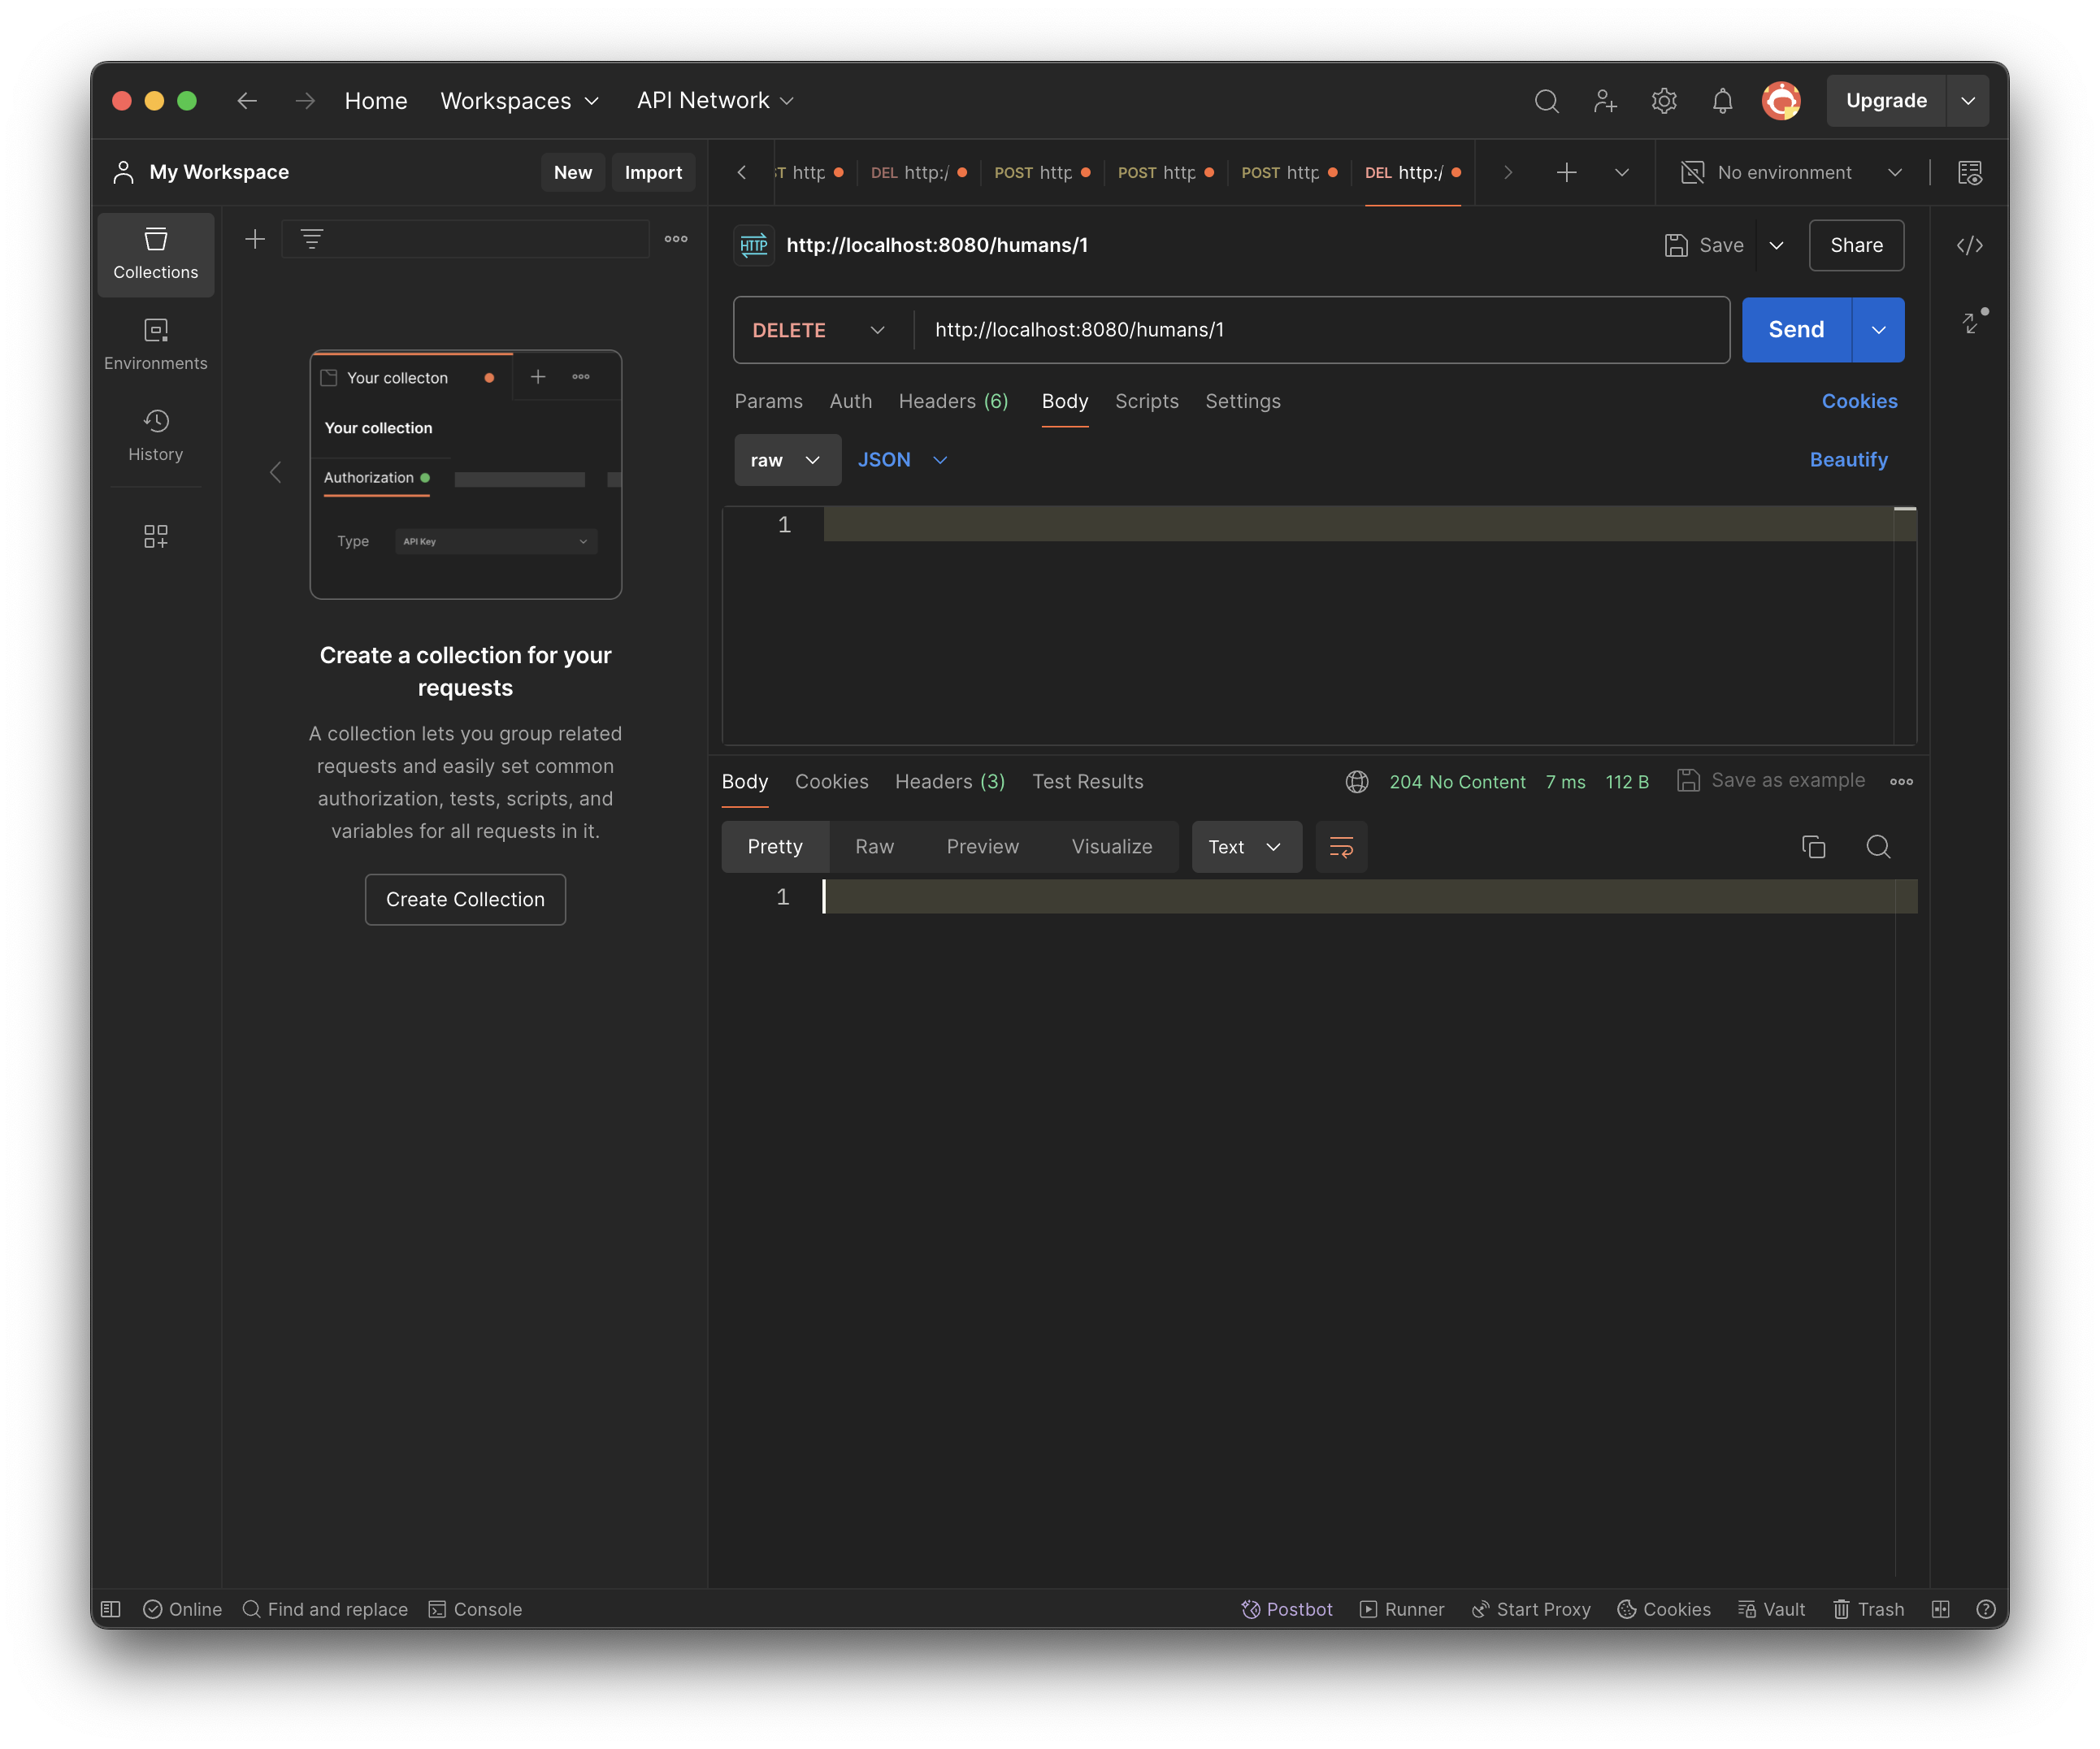Image resolution: width=2100 pixels, height=1749 pixels.
Task: Toggle the response line wrap button
Action: 1340,847
